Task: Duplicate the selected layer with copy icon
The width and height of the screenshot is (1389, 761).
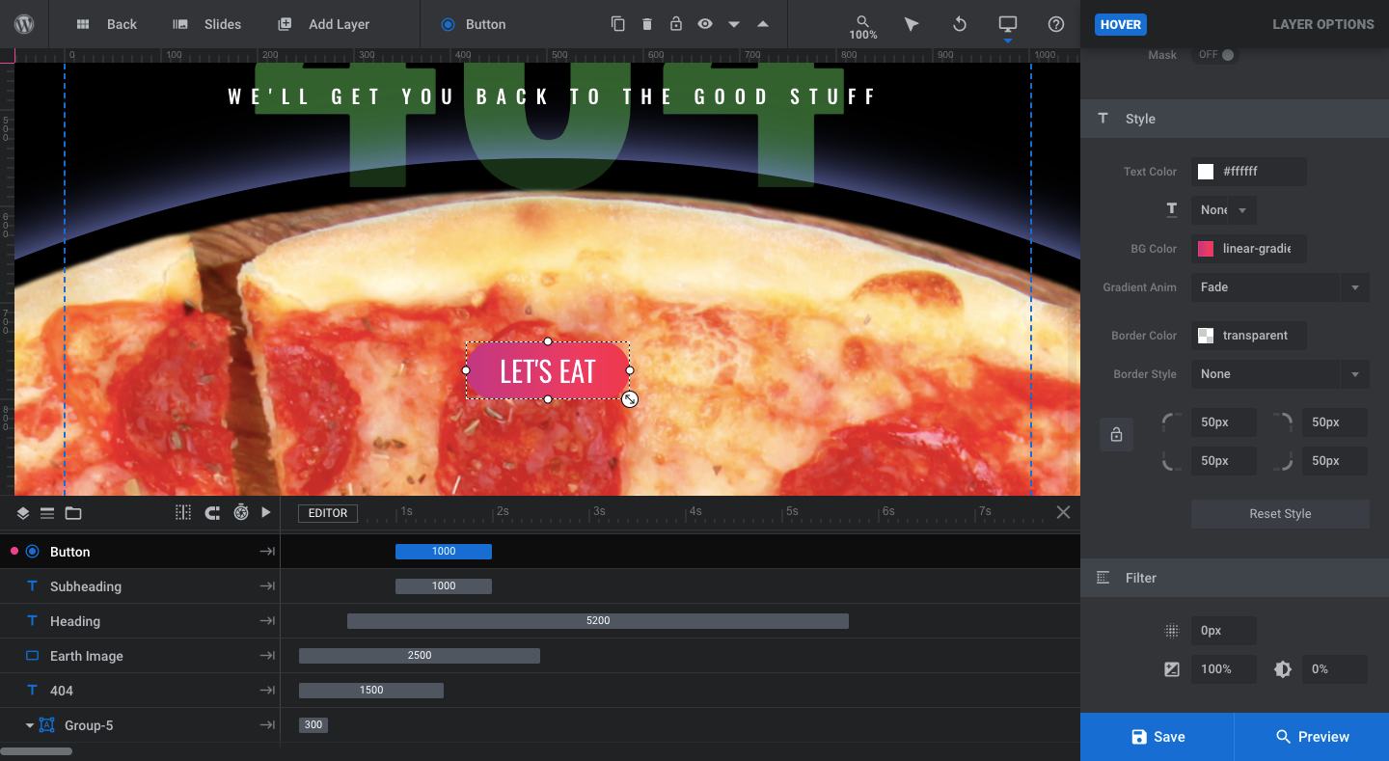Action: pyautogui.click(x=618, y=24)
